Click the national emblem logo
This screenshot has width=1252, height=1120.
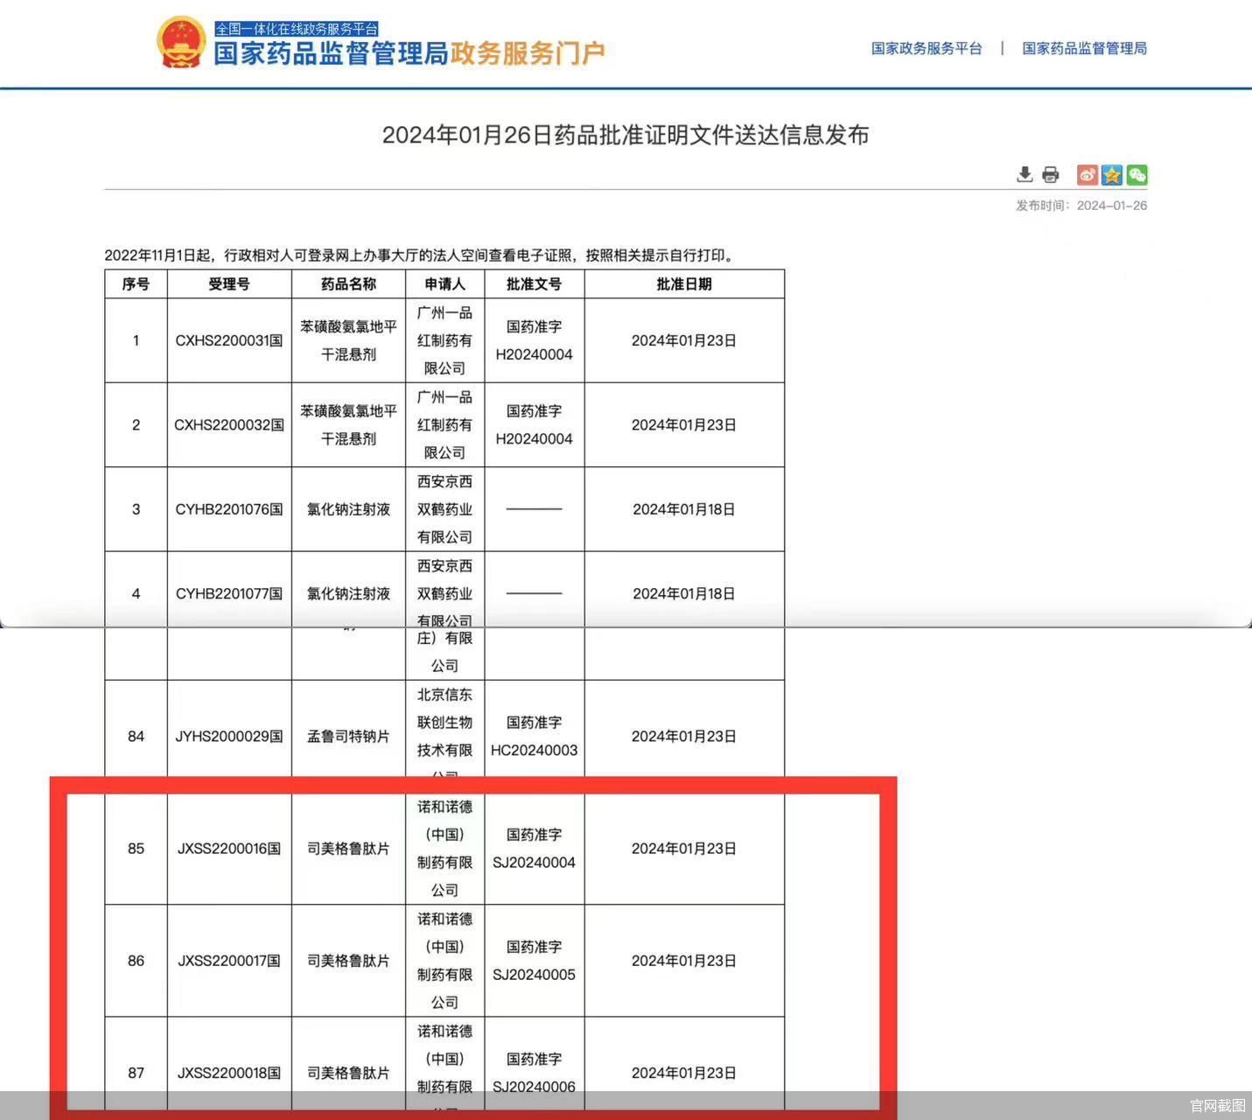181,43
